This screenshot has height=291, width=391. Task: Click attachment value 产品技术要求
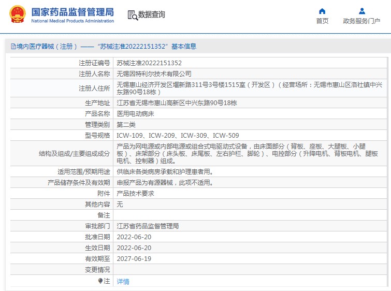135,194
